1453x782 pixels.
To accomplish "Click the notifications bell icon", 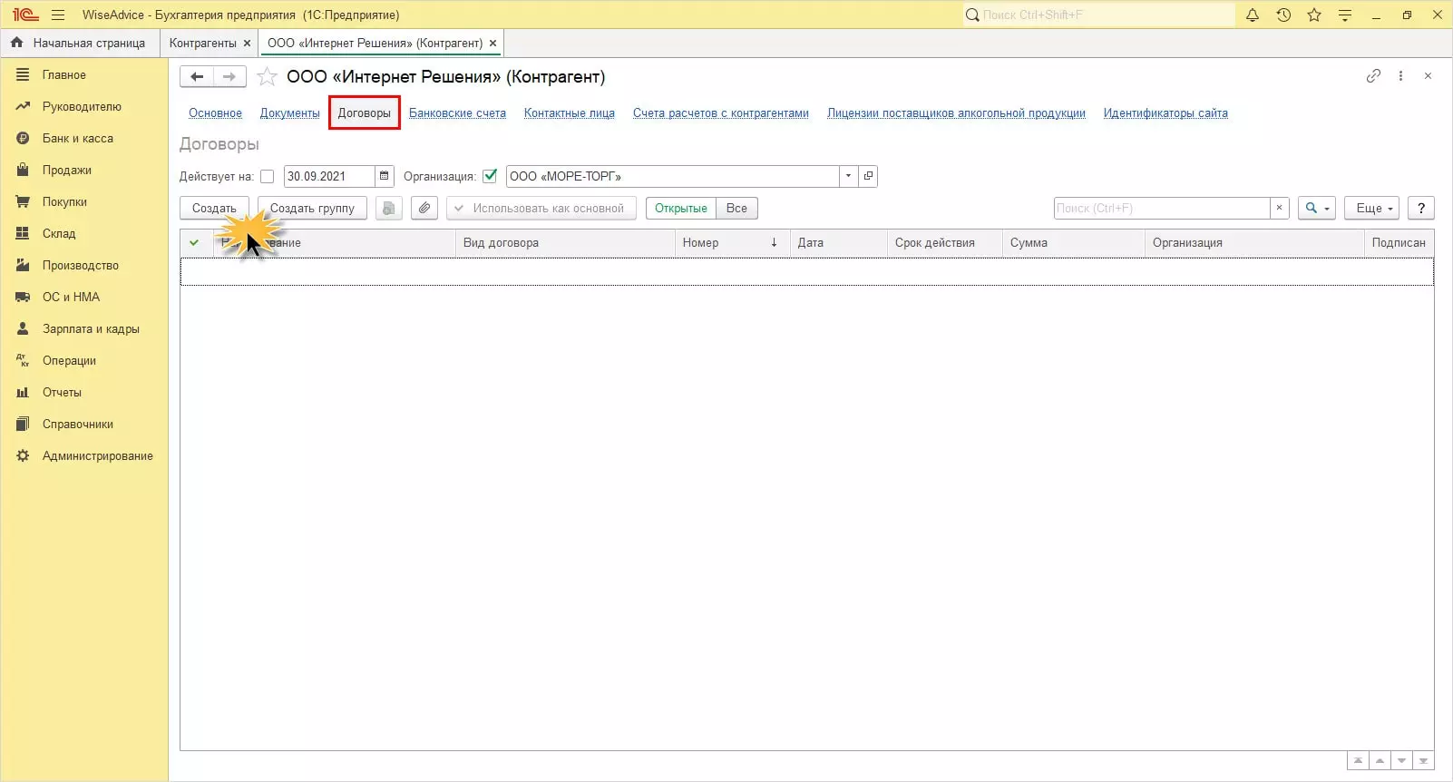I will click(1253, 15).
